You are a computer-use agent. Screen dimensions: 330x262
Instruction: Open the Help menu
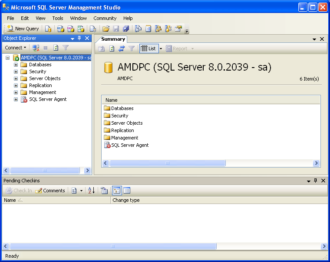click(x=128, y=18)
